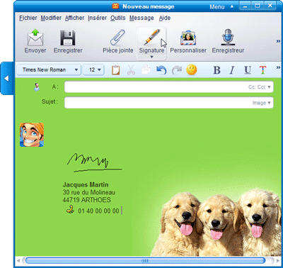Insert a smiley emoticon

tap(192, 69)
